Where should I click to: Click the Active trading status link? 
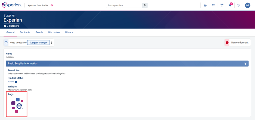coord(11,82)
